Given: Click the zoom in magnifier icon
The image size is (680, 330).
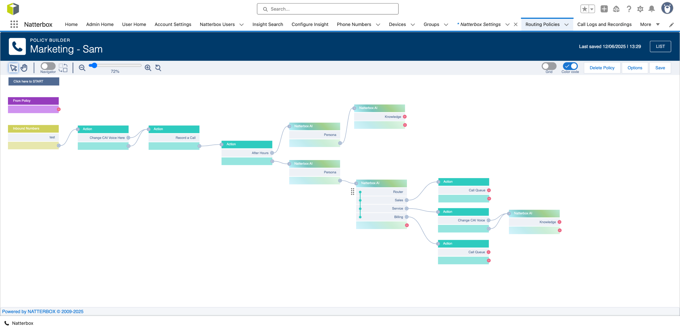Looking at the screenshot, I should click(x=148, y=68).
